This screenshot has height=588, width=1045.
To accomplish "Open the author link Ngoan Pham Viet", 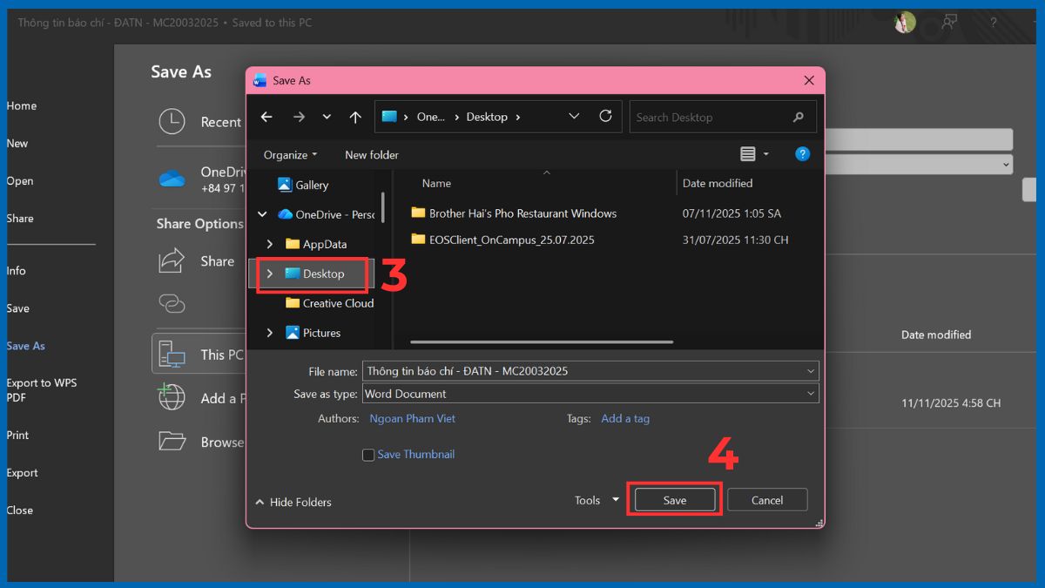I will coord(413,418).
